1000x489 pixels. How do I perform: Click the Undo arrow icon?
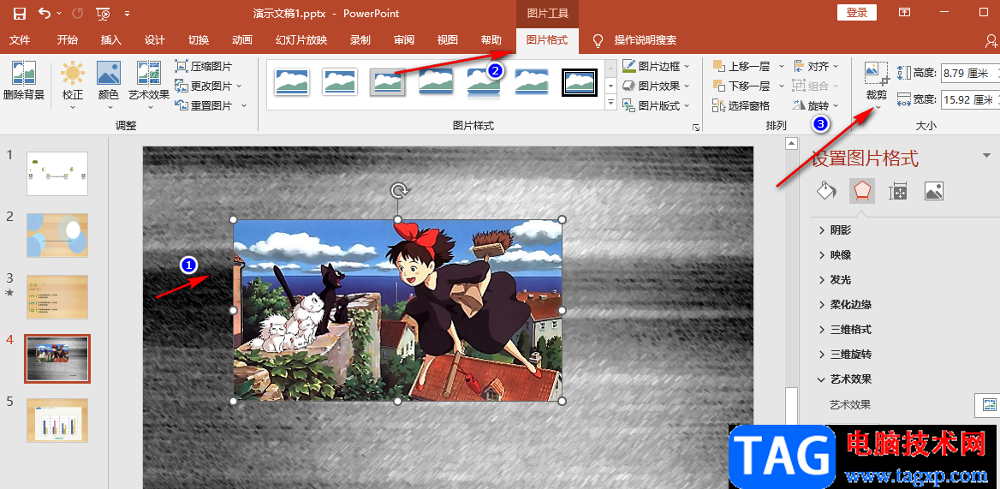point(45,13)
